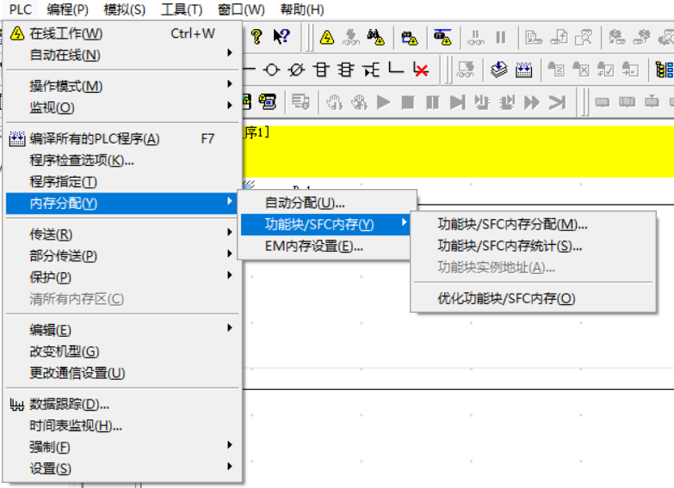The width and height of the screenshot is (674, 488).
Task: Select 自动分配(U)... in memory allocation submenu
Action: point(305,203)
